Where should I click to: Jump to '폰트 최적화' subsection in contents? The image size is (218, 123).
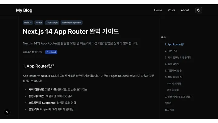(173, 90)
